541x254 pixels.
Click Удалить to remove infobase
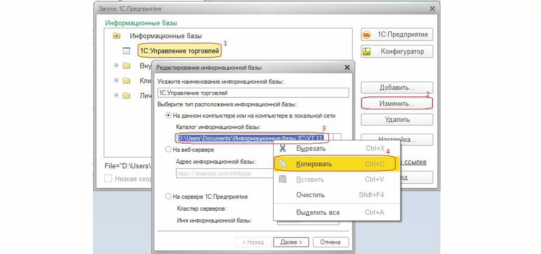pos(397,119)
